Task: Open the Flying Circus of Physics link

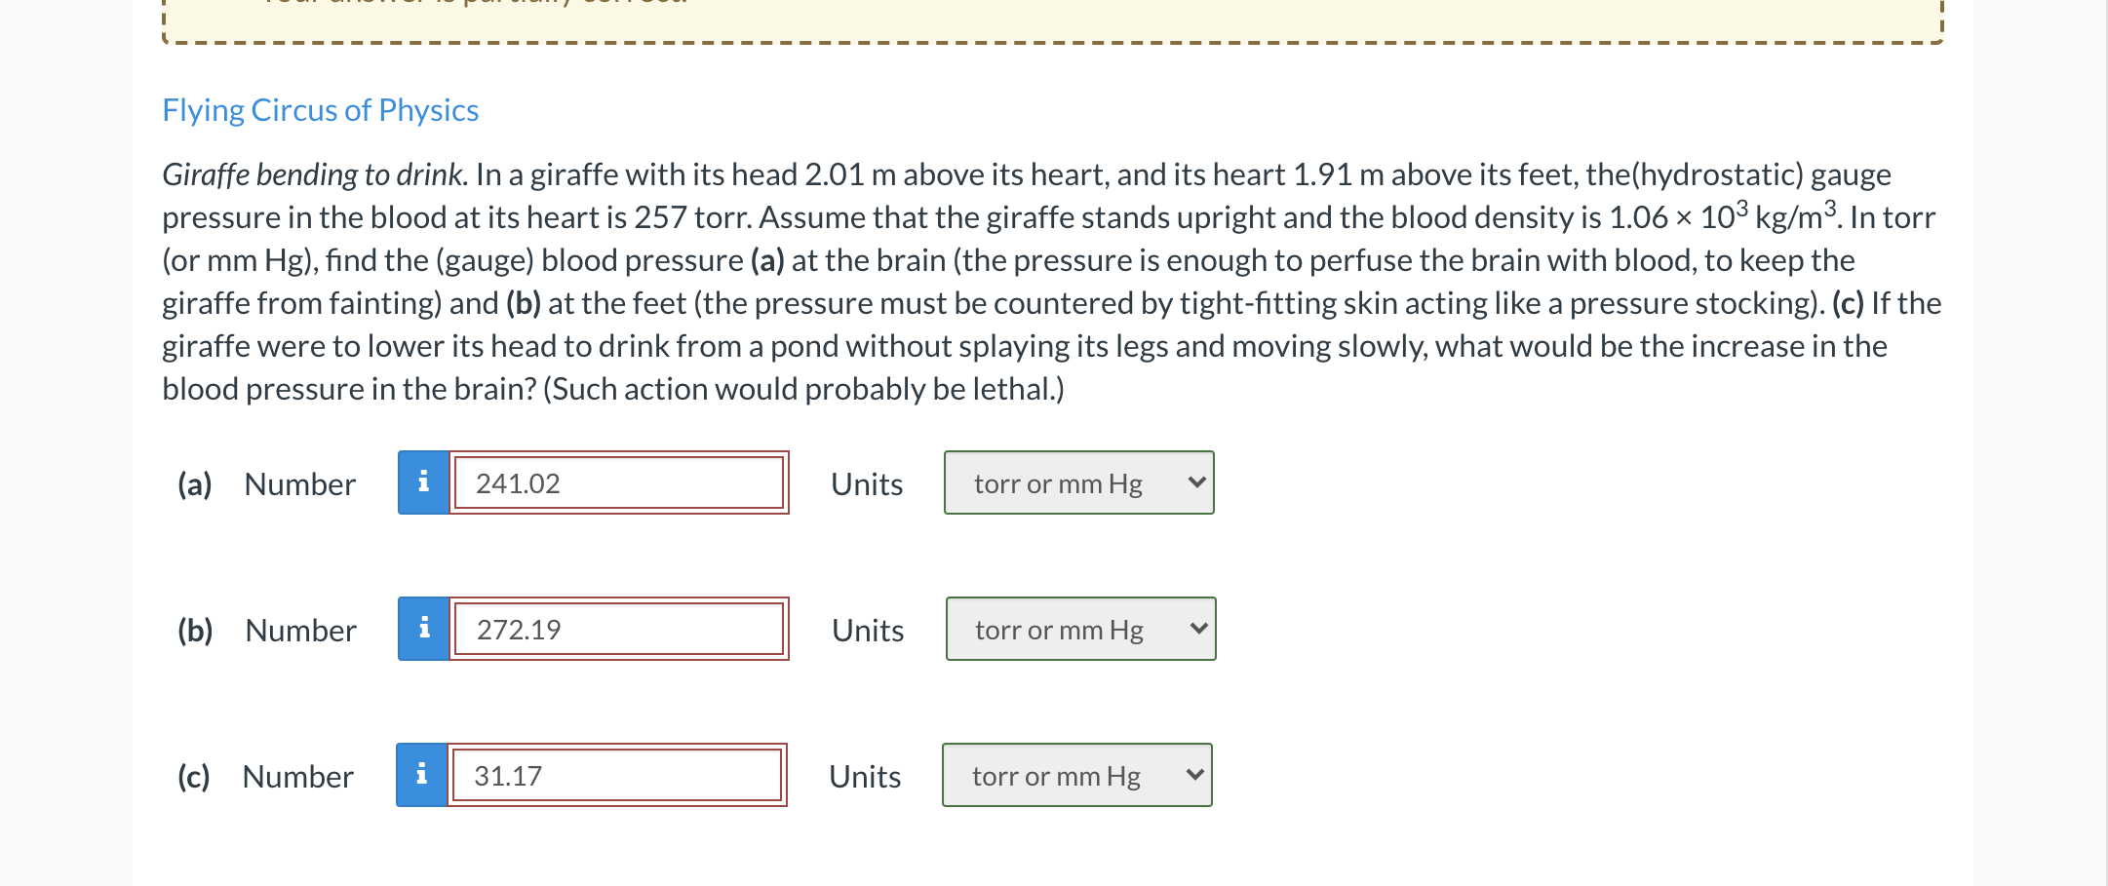Action: tap(320, 110)
